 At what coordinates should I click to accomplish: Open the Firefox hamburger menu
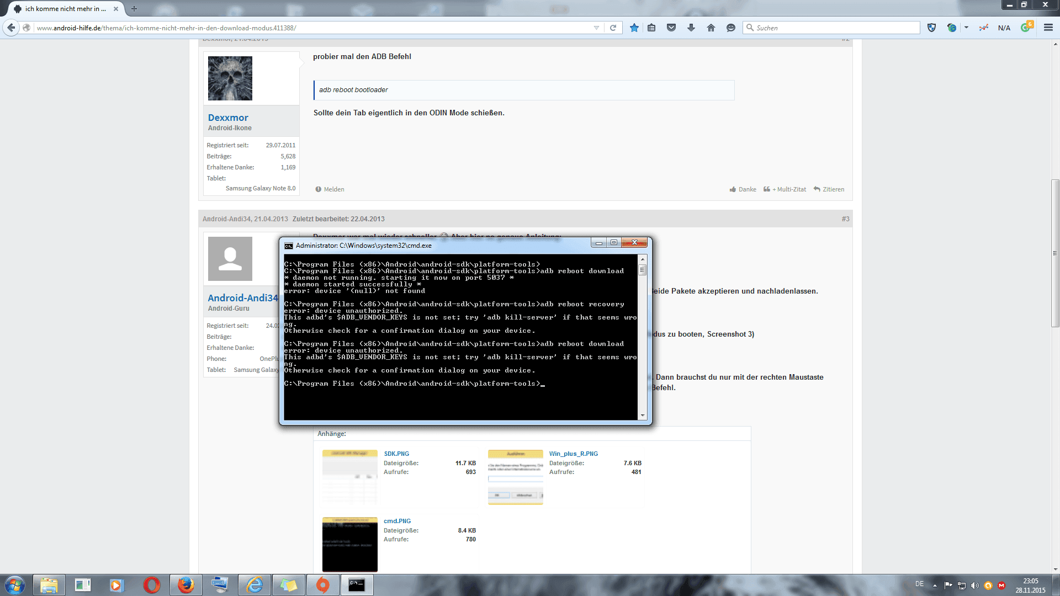(1048, 28)
